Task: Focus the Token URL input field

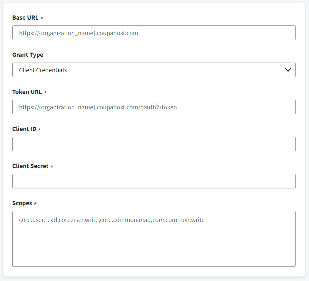Action: coord(154,107)
